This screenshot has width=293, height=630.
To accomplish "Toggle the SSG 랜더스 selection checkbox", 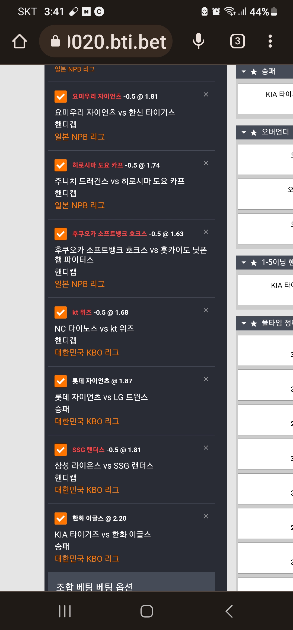I will [61, 450].
